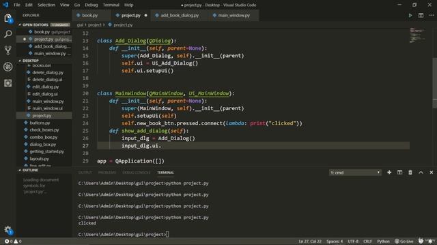Maximize terminal panel with up chevron
The width and height of the screenshot is (437, 245).
(x=421, y=172)
